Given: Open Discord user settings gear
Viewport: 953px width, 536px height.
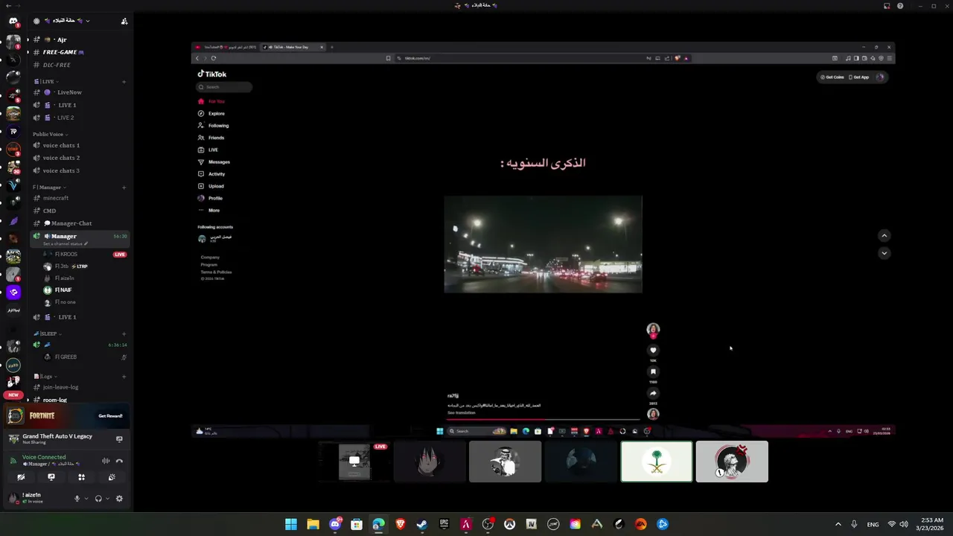Looking at the screenshot, I should click(x=119, y=499).
